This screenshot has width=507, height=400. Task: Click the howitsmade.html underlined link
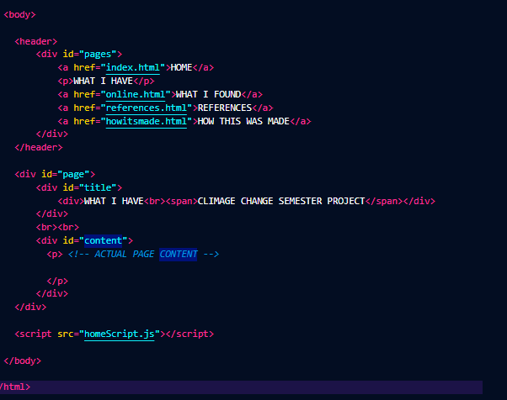[x=145, y=121]
